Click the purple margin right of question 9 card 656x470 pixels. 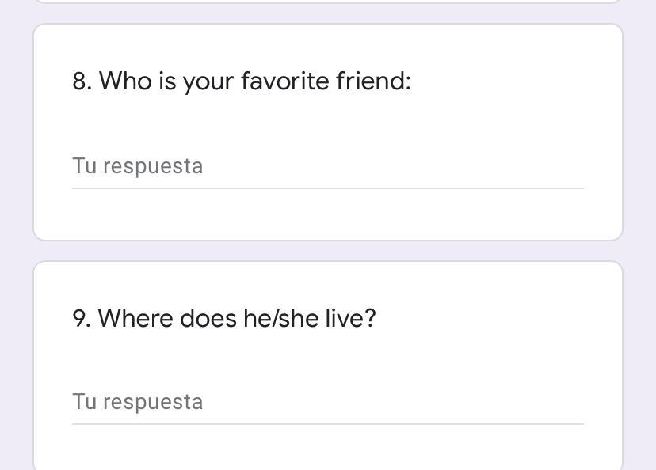click(639, 364)
